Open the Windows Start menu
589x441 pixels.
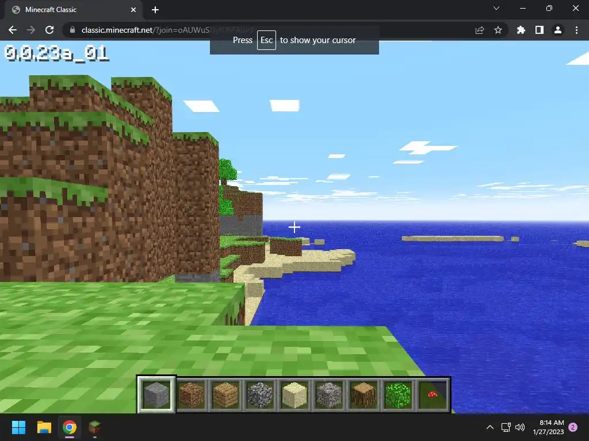pos(19,427)
